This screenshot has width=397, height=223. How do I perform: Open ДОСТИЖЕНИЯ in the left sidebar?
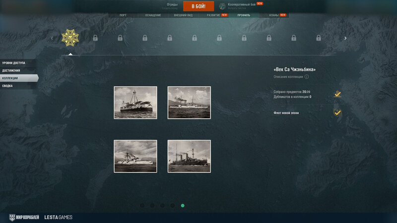[x=11, y=70]
